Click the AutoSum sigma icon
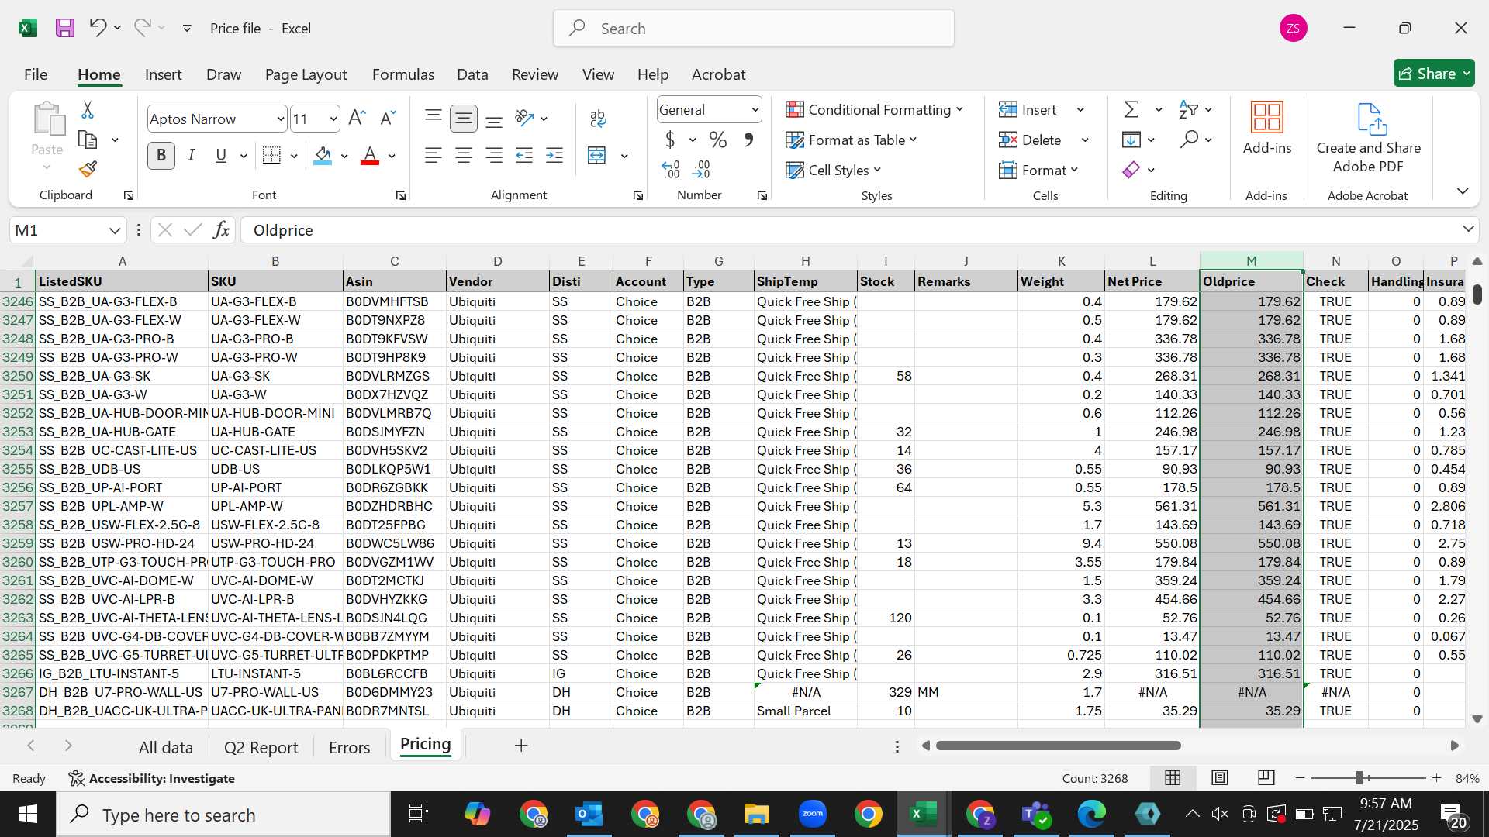1489x837 pixels. tap(1131, 110)
